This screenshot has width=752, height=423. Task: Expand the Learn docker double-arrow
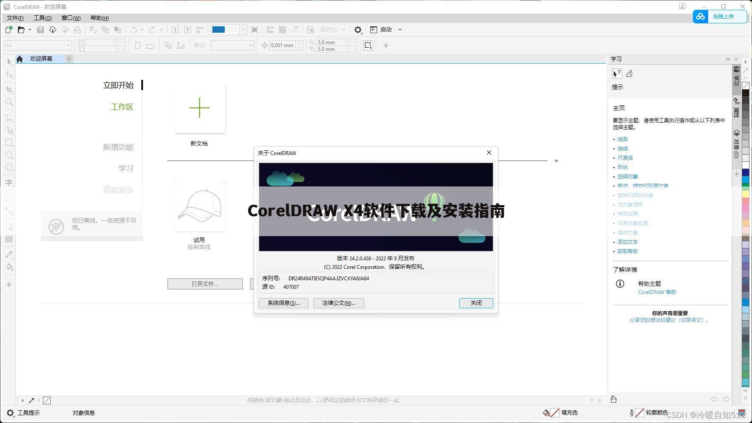[728, 59]
